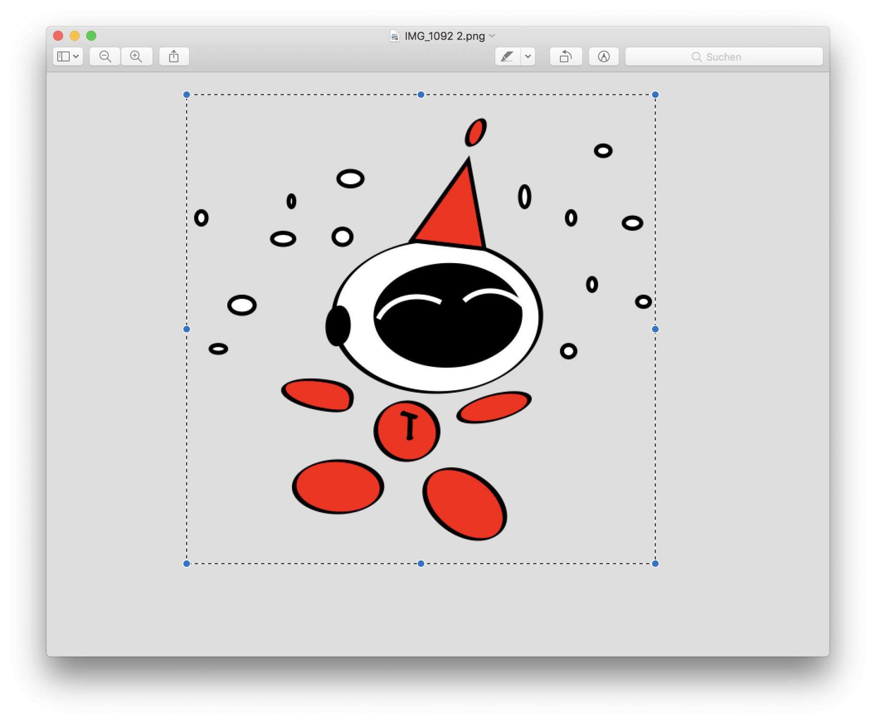
Task: Minimize the Preview window
Action: (75, 36)
